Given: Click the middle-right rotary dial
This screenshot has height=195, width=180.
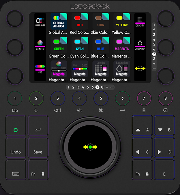Looking at the screenshot, I should tap(166, 47).
